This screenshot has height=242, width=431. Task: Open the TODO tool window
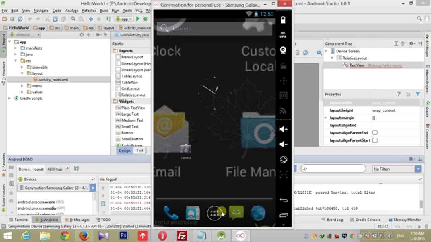click(103, 220)
